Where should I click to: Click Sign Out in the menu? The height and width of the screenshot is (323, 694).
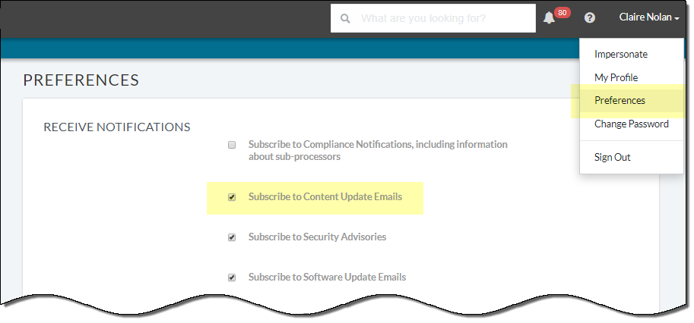click(x=612, y=158)
